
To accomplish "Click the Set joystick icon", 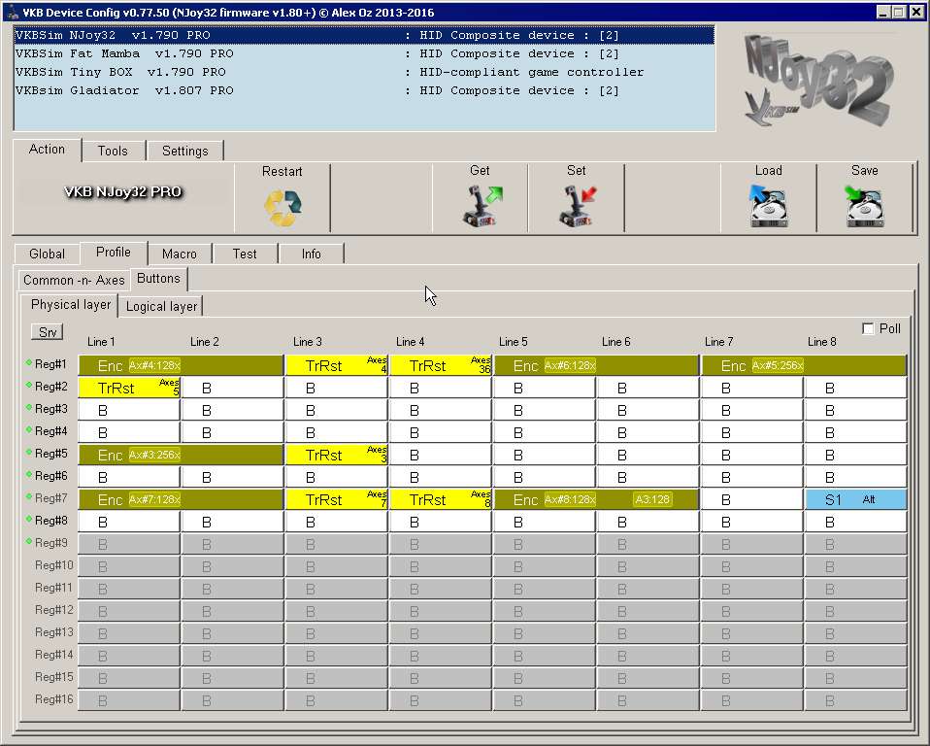I will coord(578,206).
